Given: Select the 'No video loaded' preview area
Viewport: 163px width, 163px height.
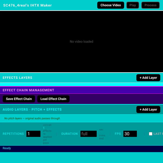Looking at the screenshot, I should (81, 42).
